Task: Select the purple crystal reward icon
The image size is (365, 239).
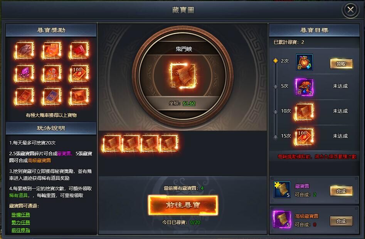Action: pos(24,73)
